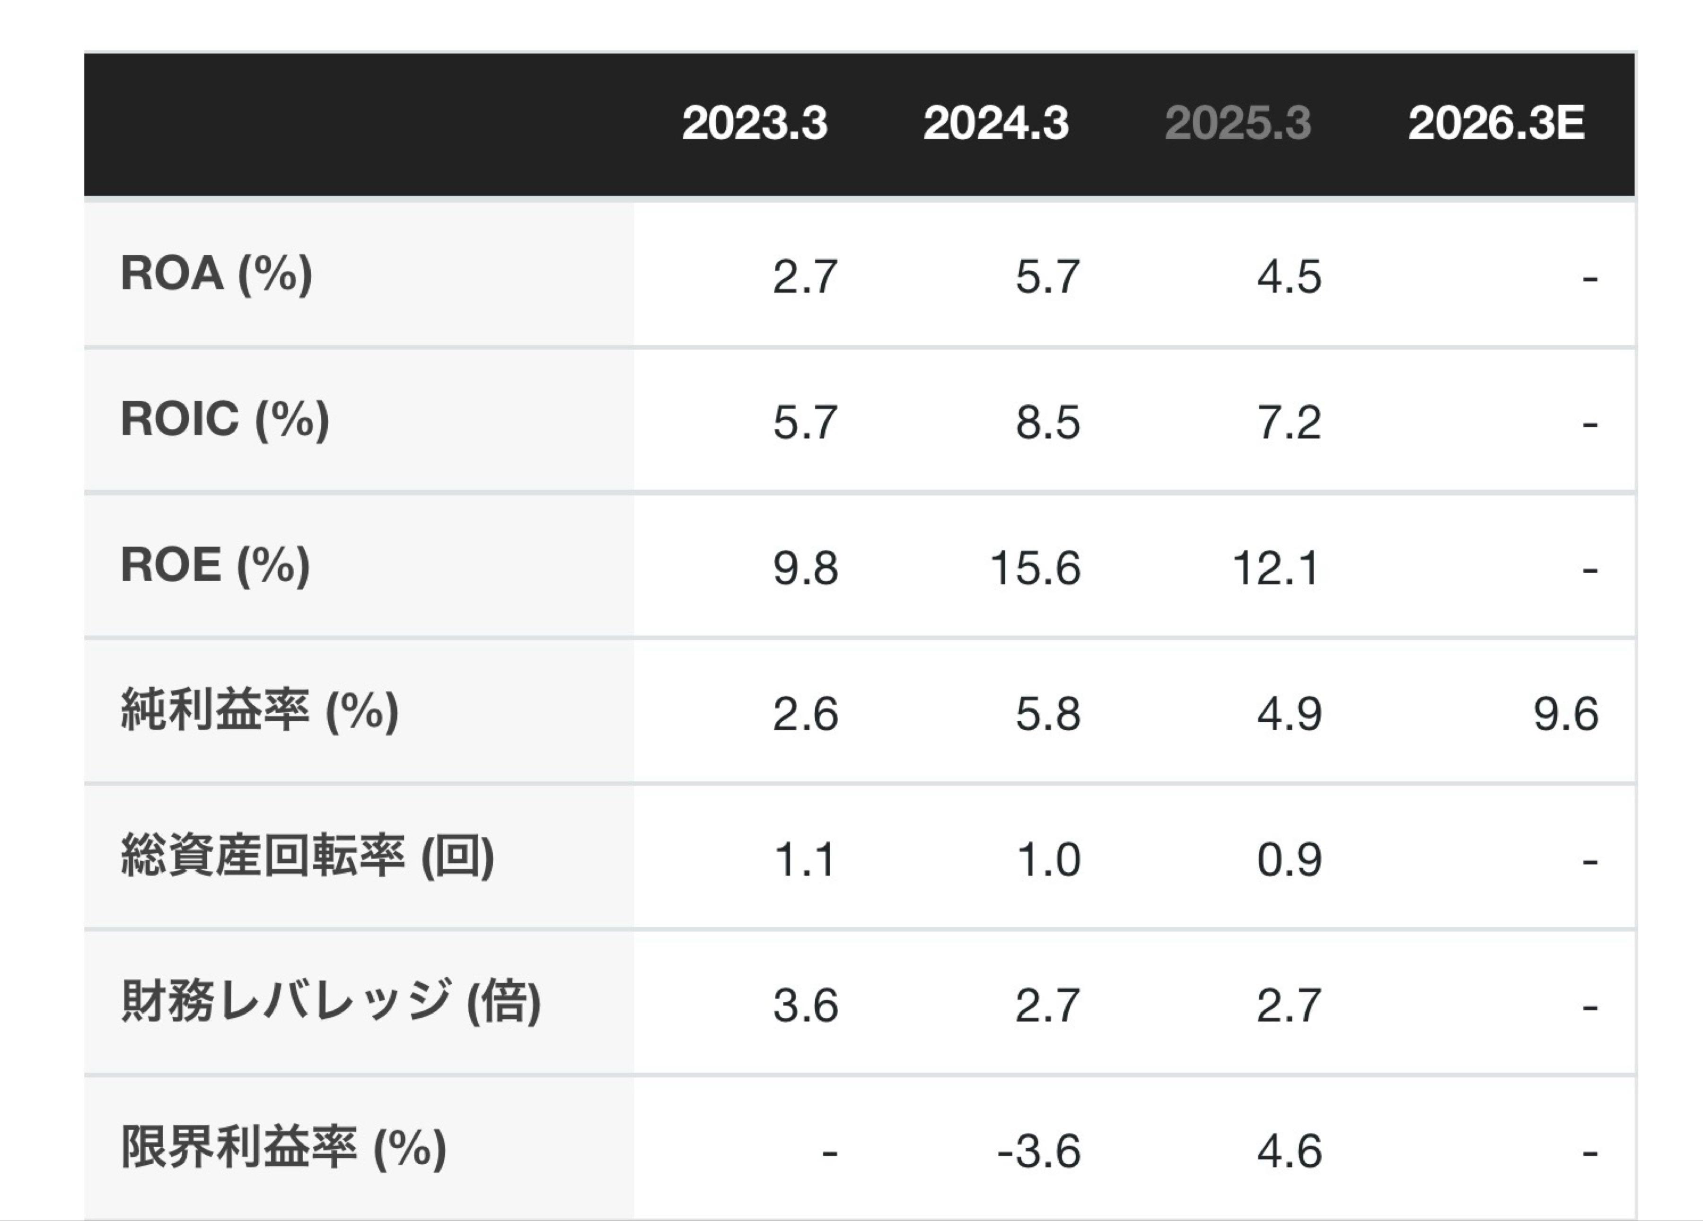The image size is (1703, 1221).
Task: Click the ROE (%) row label
Action: (215, 565)
